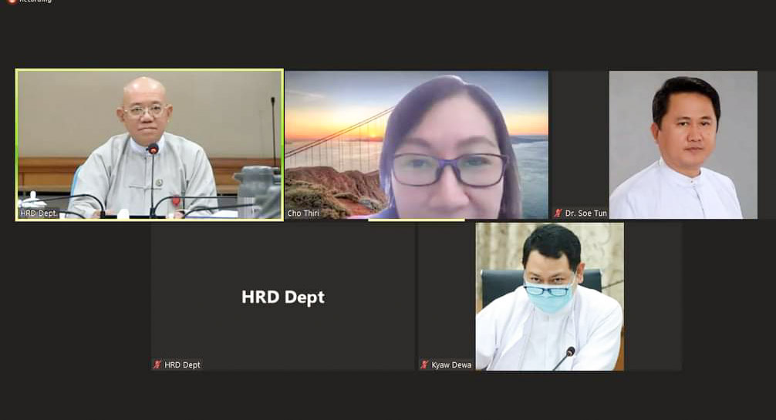Select the active speaker HRD Dept. video tile
The width and height of the screenshot is (776, 420).
point(150,144)
